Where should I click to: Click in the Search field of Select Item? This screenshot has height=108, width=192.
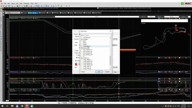coord(98,35)
